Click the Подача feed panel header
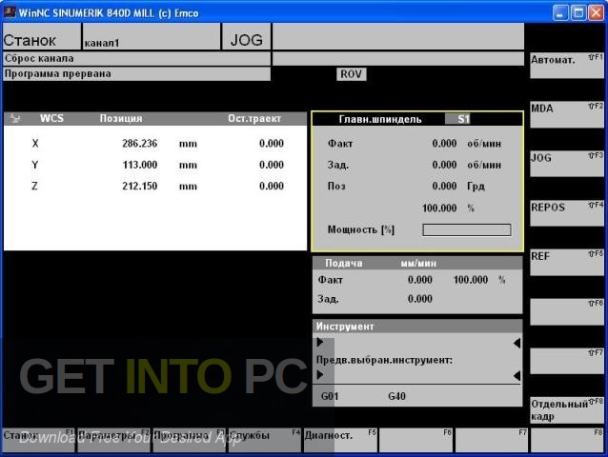 (417, 263)
